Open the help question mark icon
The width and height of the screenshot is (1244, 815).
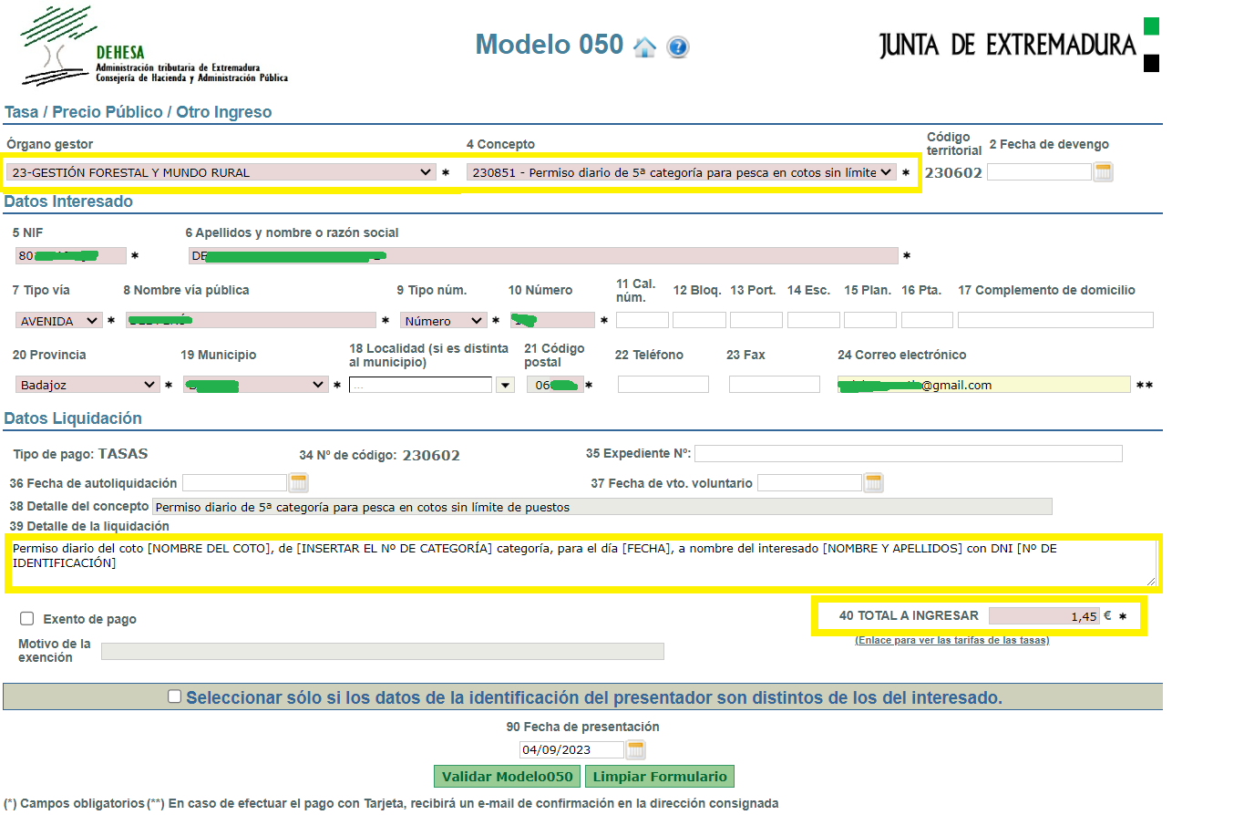tap(677, 47)
